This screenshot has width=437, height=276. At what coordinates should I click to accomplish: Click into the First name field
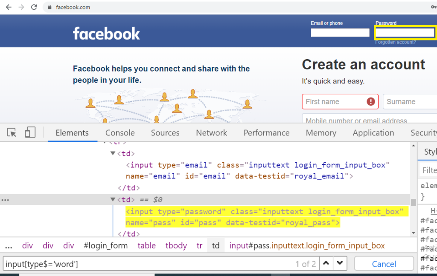[340, 101]
